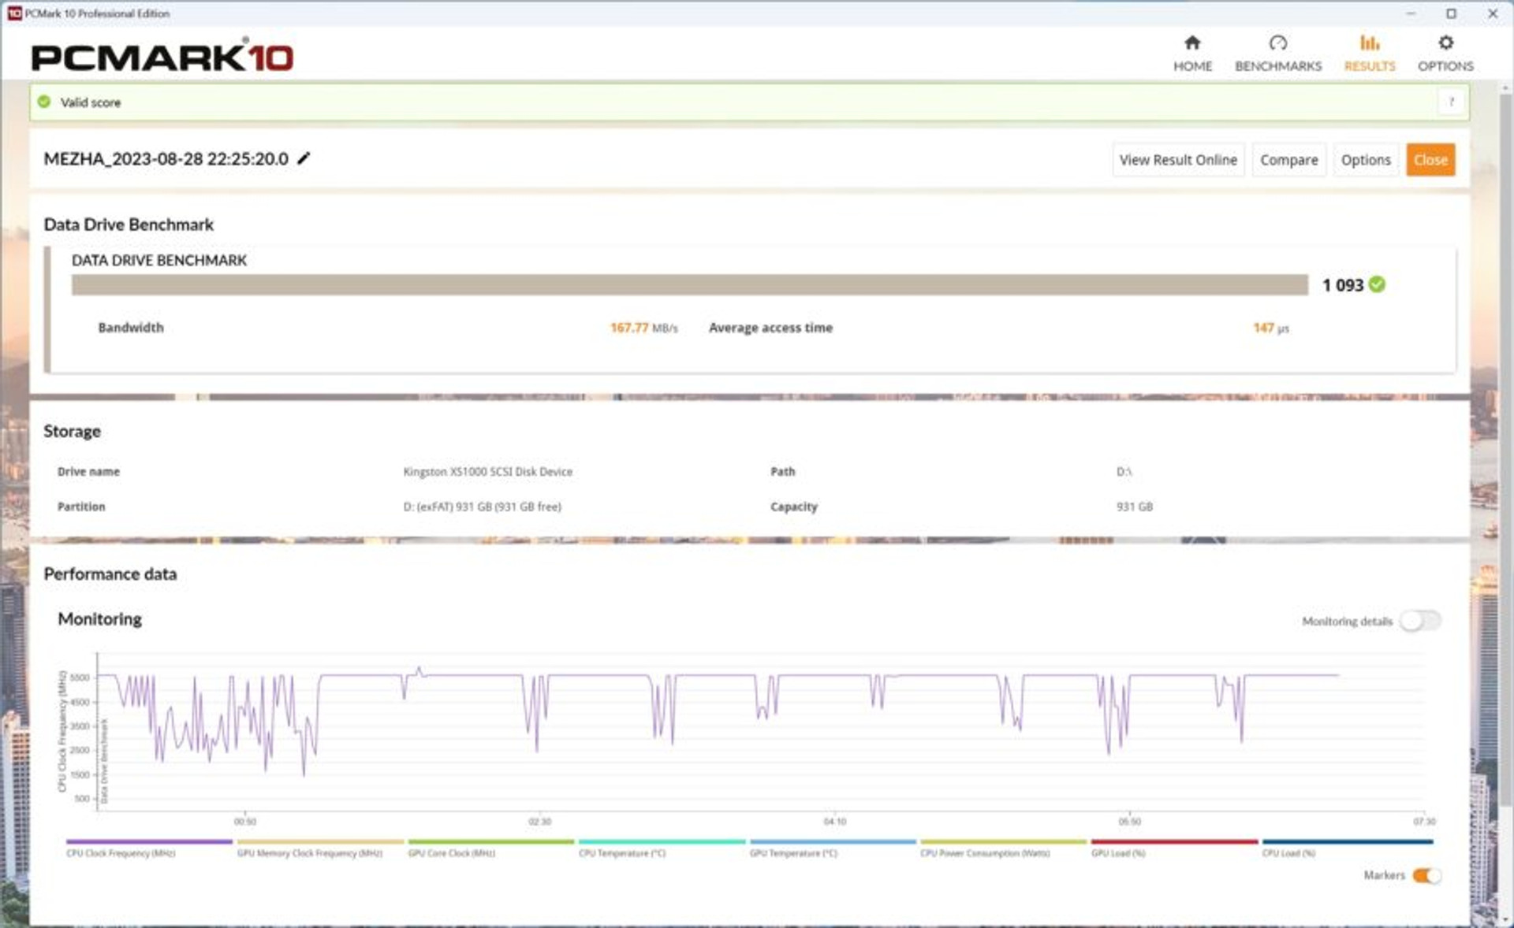Viewport: 1514px width, 928px height.
Task: Enable the Monitoring details switch
Action: tap(1420, 621)
